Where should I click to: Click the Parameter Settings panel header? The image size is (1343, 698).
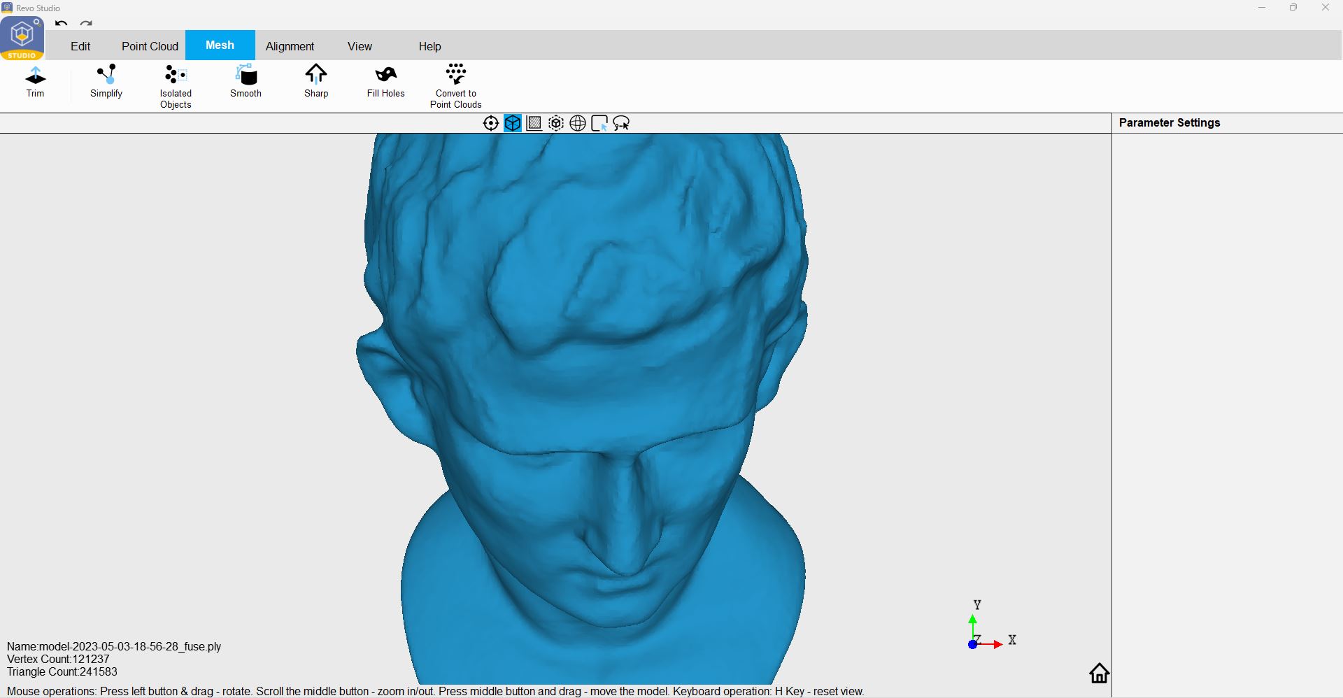[x=1170, y=122]
